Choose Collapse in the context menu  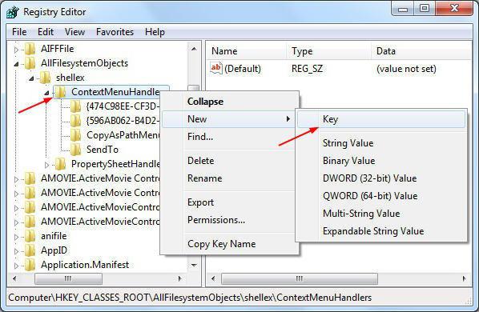230,102
